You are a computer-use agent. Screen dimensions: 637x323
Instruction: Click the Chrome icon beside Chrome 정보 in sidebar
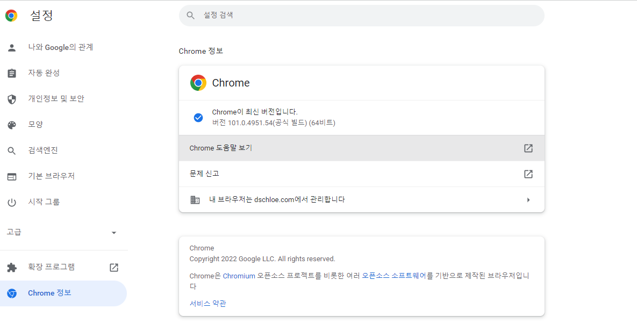(x=12, y=293)
